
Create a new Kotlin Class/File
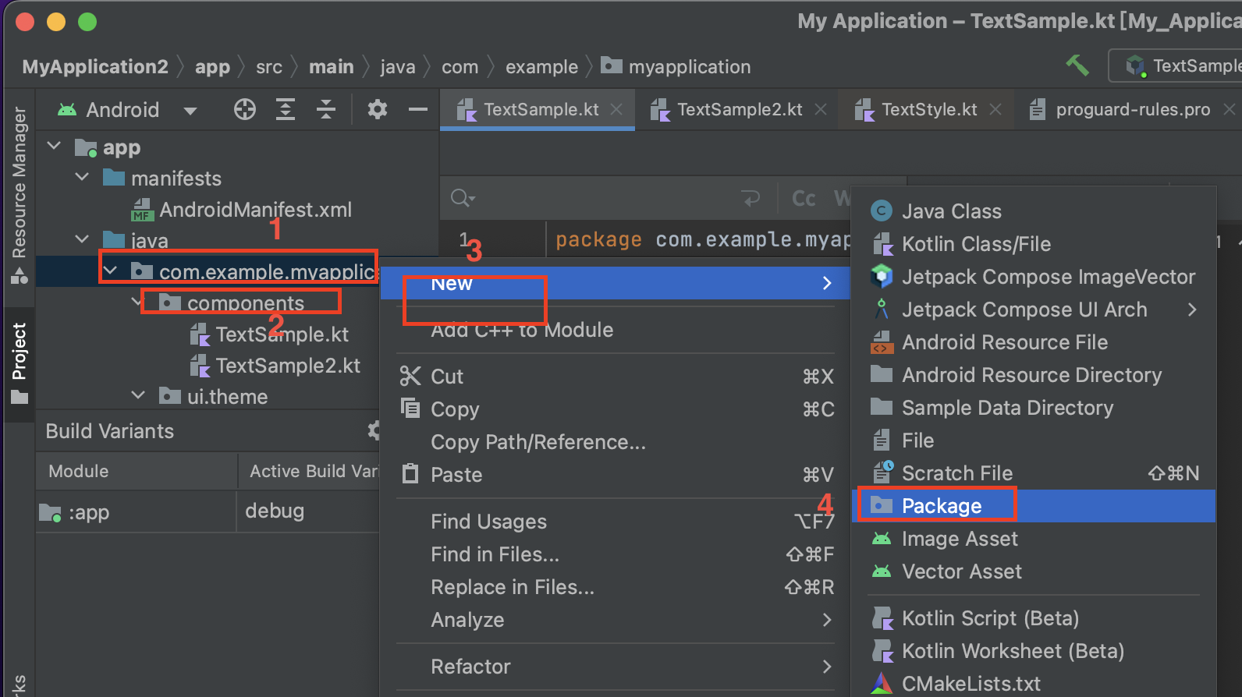[x=1034, y=244]
